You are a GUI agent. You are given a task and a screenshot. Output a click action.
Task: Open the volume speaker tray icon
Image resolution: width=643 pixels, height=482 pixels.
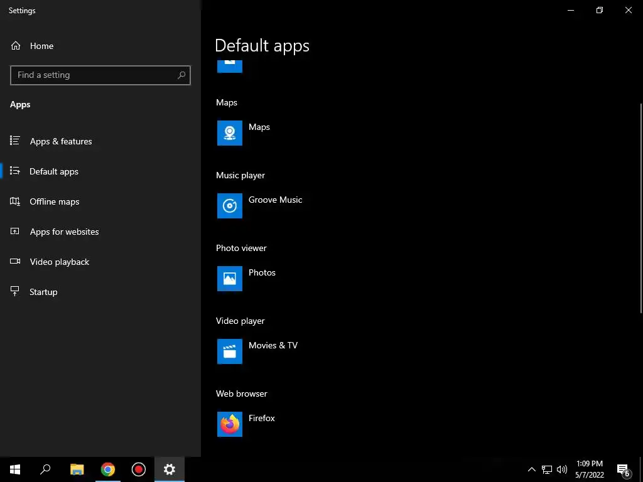[x=562, y=469]
